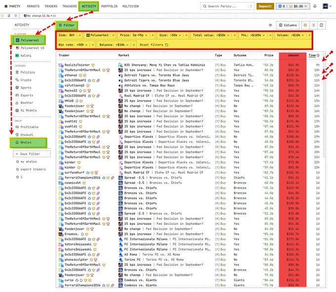Click the Save Filter button

(32, 154)
